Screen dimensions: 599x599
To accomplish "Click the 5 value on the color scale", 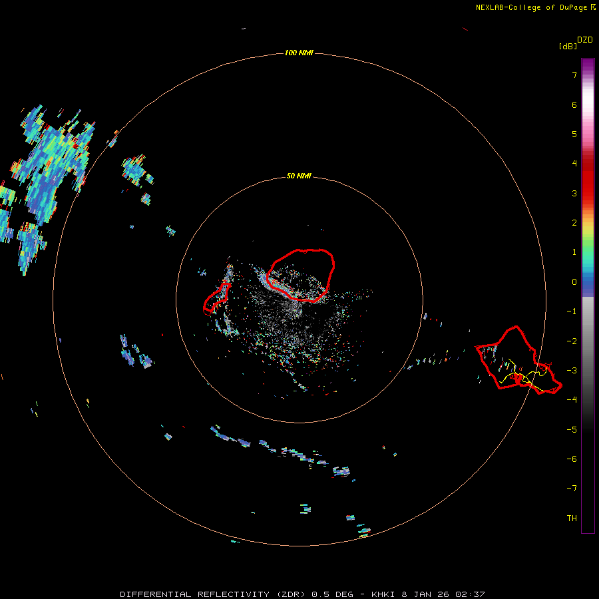I will click(x=574, y=134).
